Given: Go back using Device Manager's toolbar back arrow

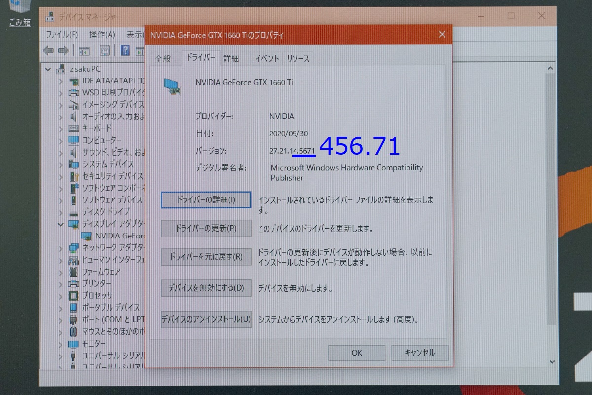Looking at the screenshot, I should click(48, 50).
